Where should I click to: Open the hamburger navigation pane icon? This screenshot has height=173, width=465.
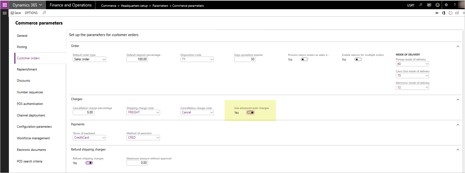[4, 13]
